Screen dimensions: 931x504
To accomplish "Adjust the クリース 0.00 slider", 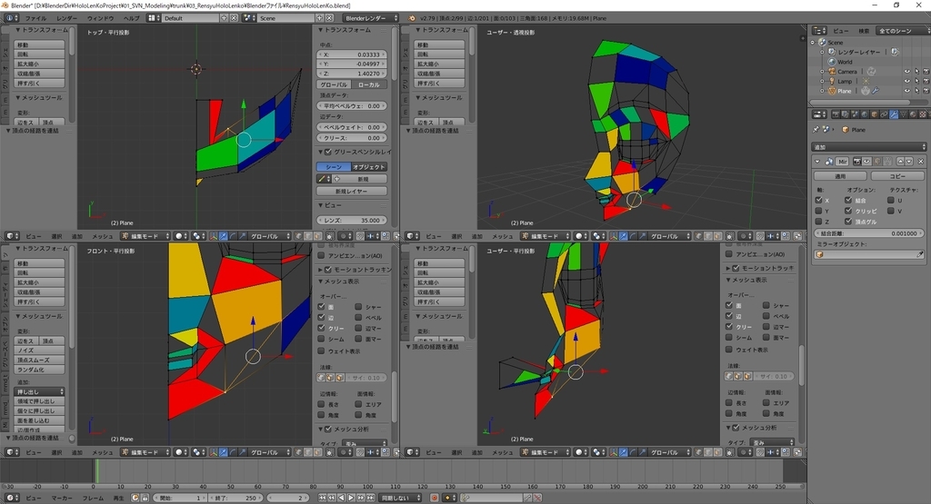I will (x=352, y=137).
